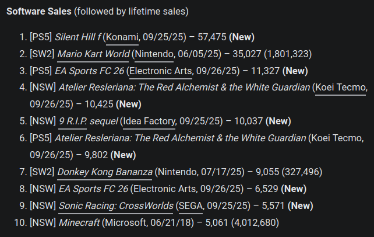Open Nintendo link beside Mario Kart World
The width and height of the screenshot is (374, 237).
click(x=153, y=54)
